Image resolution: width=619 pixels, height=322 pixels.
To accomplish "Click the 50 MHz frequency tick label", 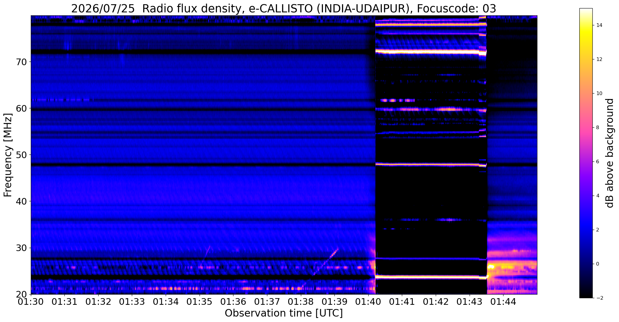I will click(x=22, y=155).
